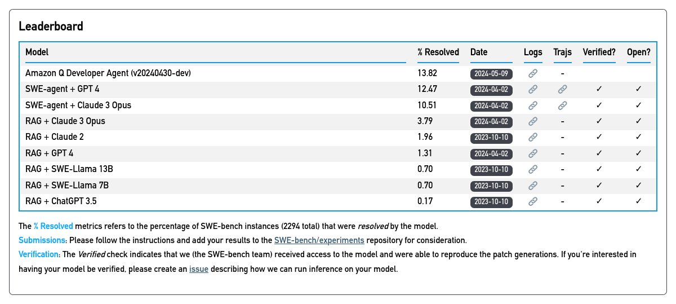This screenshot has height=304, width=676.
Task: Open trajectories link for SWE-agent + GPT 4
Action: (x=562, y=89)
